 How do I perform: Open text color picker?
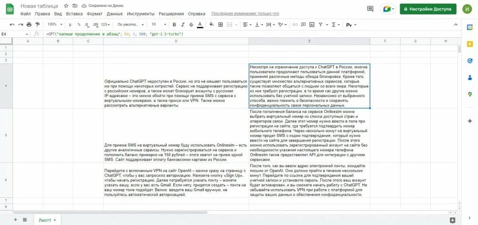[x=200, y=25]
